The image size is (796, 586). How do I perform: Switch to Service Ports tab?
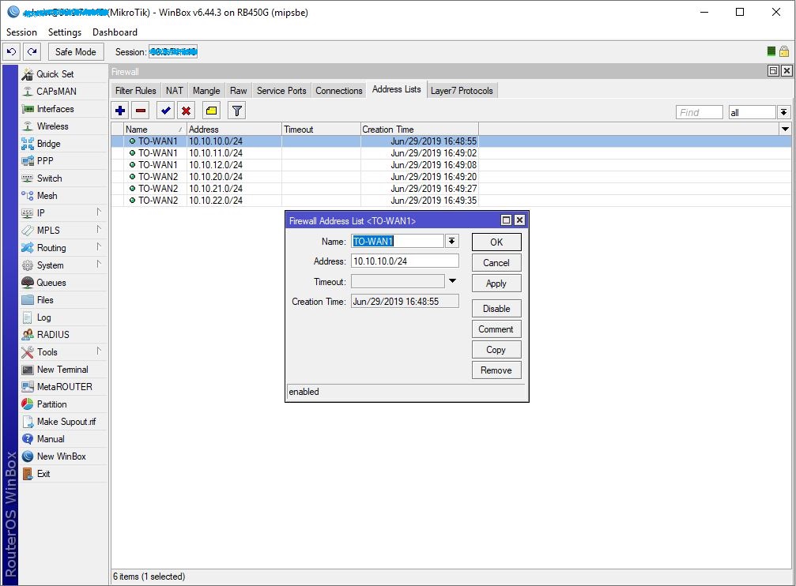(x=281, y=90)
